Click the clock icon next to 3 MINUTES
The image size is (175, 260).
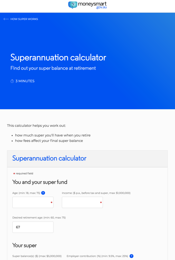click(12, 81)
